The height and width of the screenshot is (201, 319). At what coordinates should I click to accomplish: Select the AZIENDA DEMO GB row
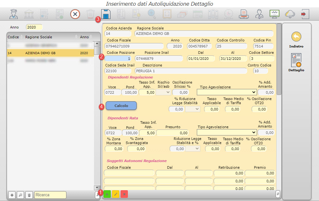click(50, 53)
